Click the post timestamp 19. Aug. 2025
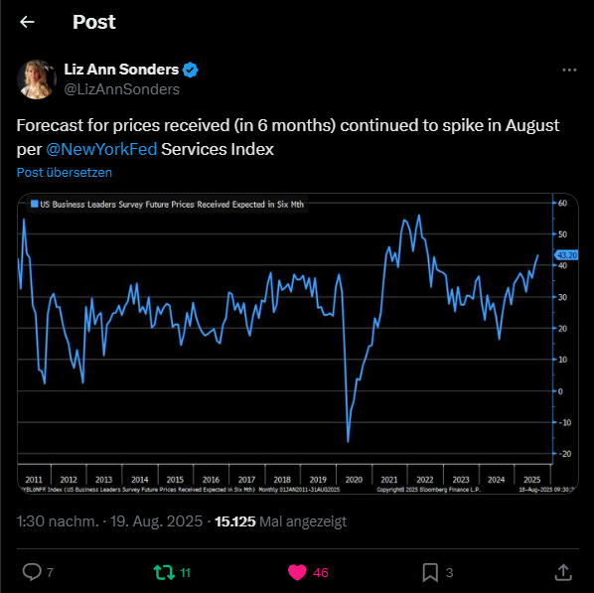Viewport: 594px width, 593px height. (x=156, y=521)
